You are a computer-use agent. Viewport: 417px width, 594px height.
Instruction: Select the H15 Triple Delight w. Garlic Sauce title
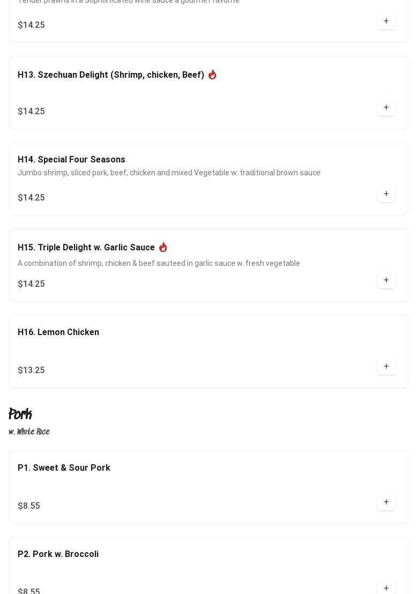86,248
